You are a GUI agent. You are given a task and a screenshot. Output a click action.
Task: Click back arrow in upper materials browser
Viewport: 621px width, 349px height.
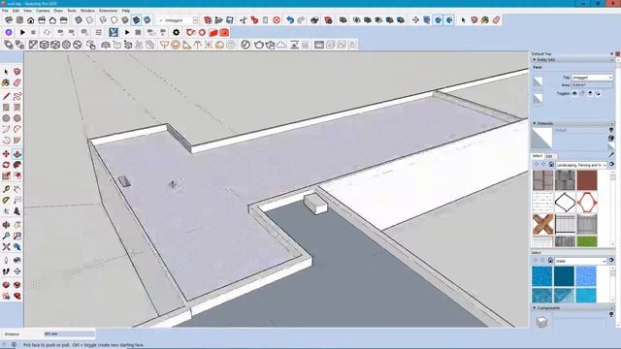[536, 164]
